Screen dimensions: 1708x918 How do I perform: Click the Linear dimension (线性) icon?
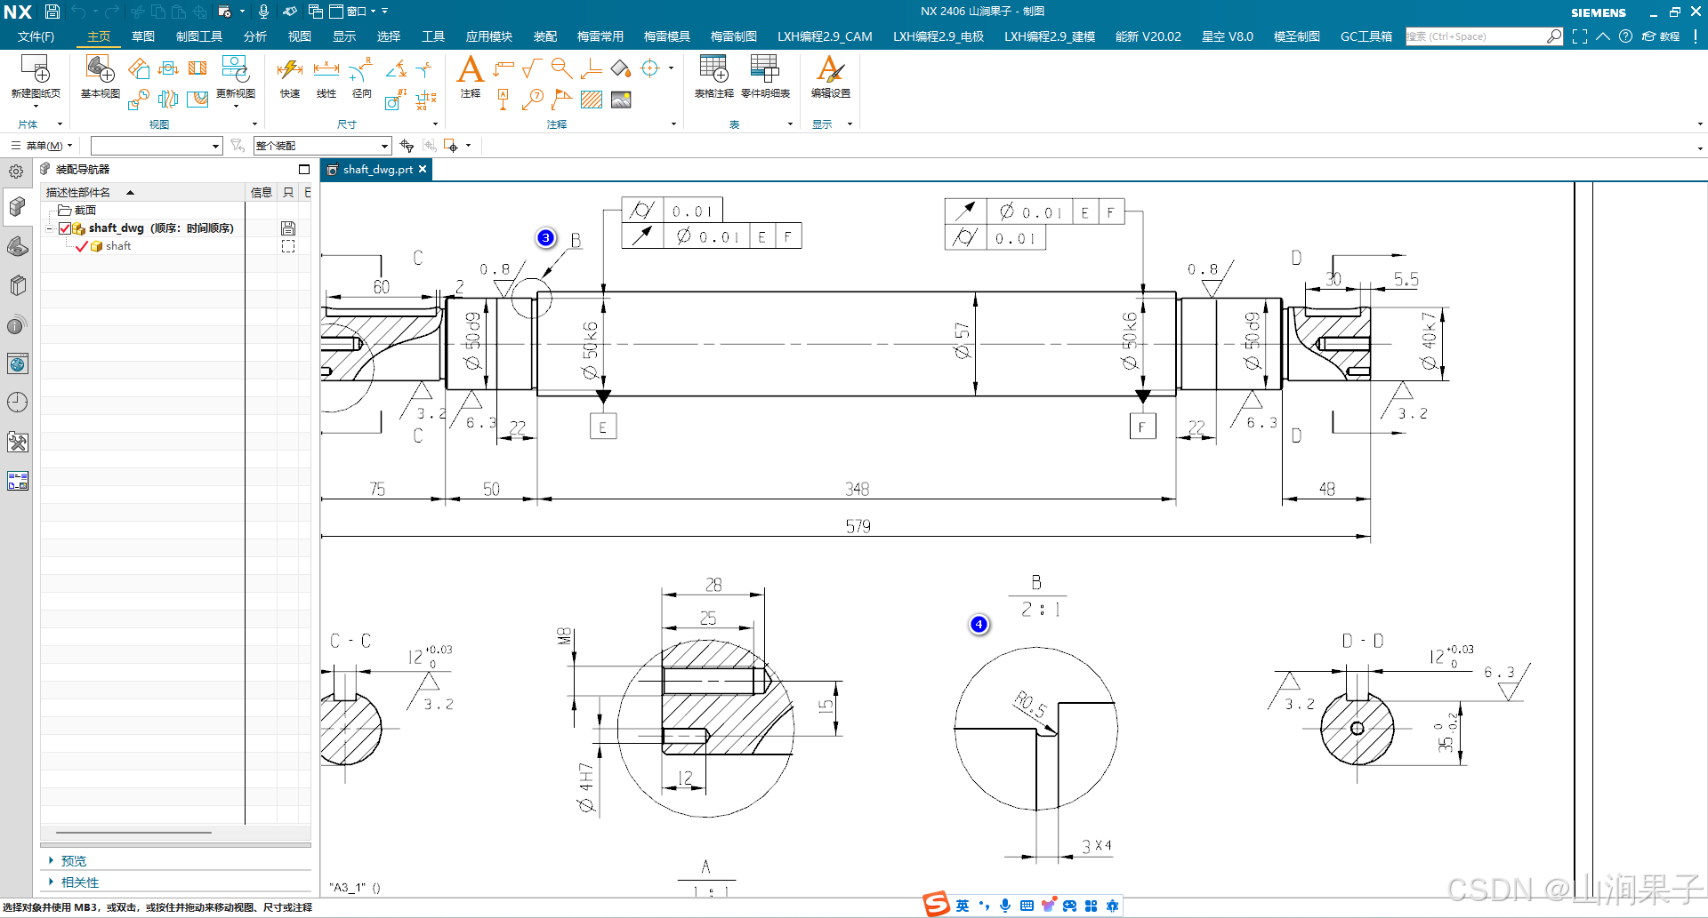point(326,69)
